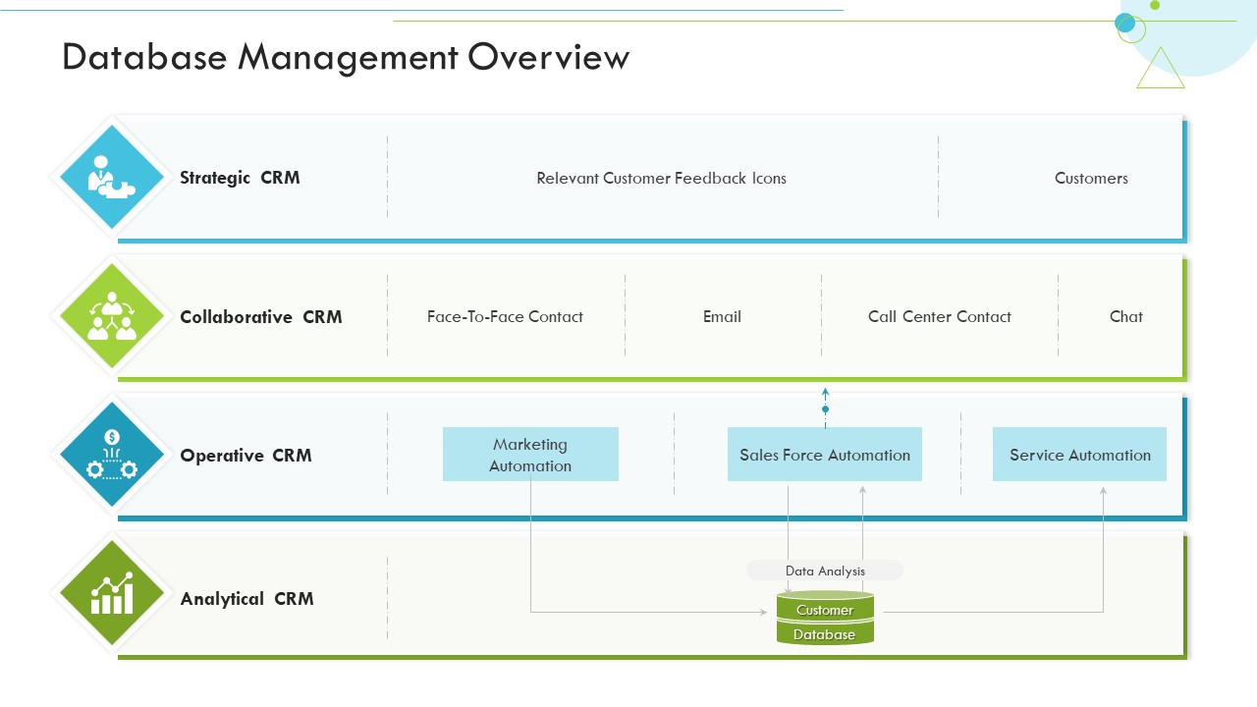This screenshot has height=707, width=1257.
Task: Select the Chat text
Action: 1126,316
